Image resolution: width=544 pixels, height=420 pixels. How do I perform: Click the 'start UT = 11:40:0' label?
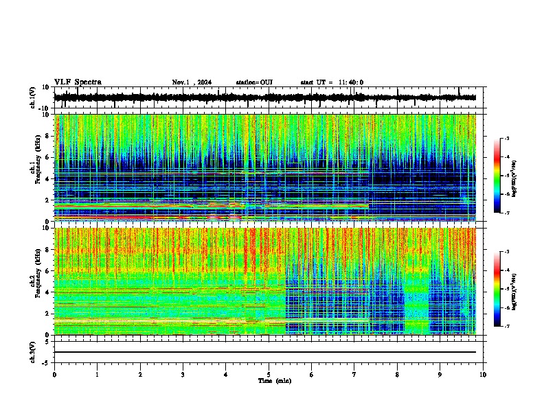(x=332, y=82)
